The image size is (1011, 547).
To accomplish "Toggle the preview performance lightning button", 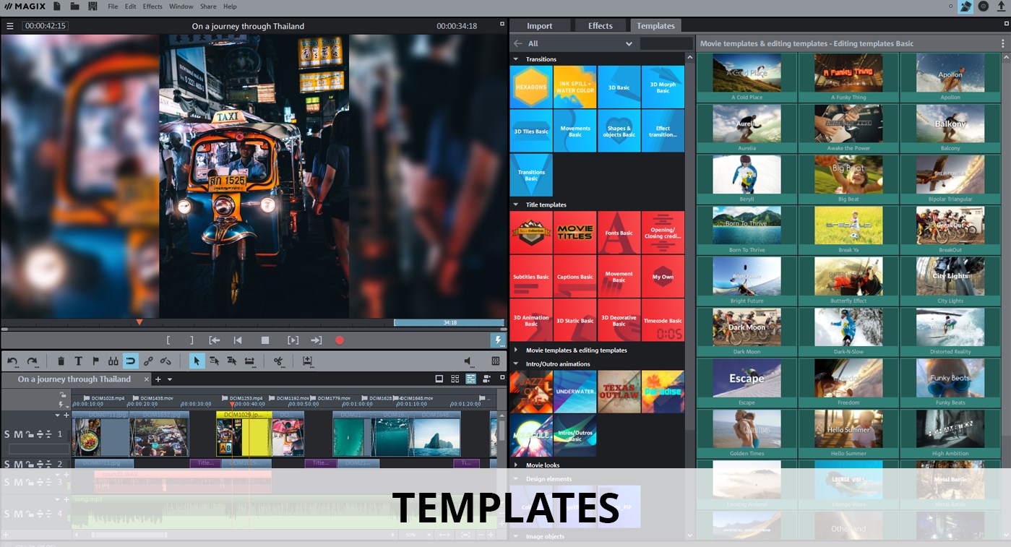I will [x=497, y=340].
